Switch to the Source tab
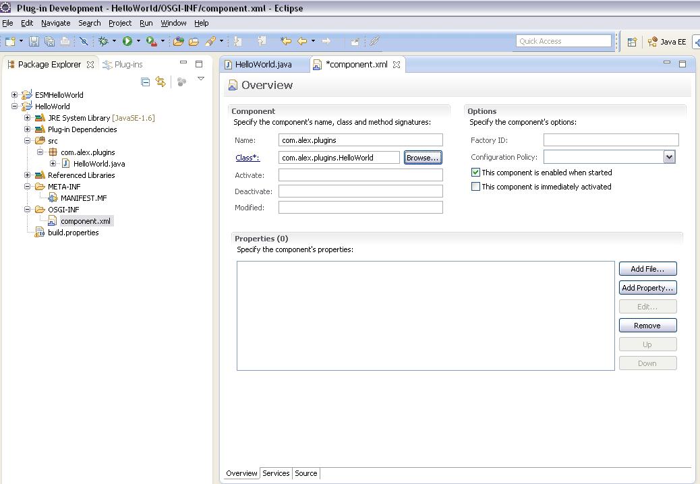The width and height of the screenshot is (700, 484). tap(305, 473)
